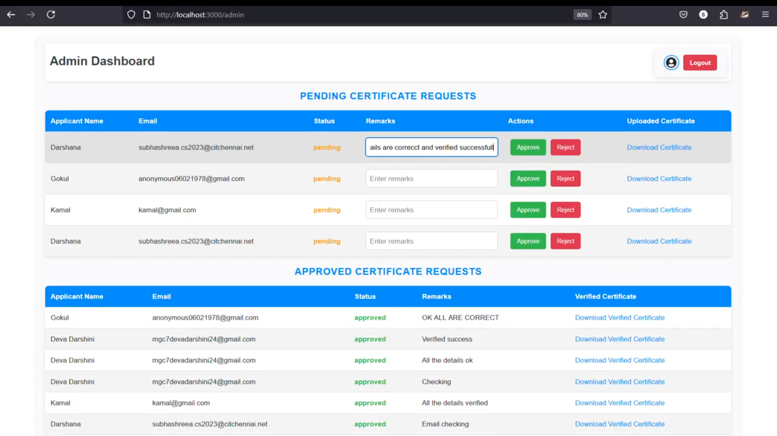Download the verified certificate for the Email checking row
This screenshot has width=777, height=436.
(x=619, y=424)
